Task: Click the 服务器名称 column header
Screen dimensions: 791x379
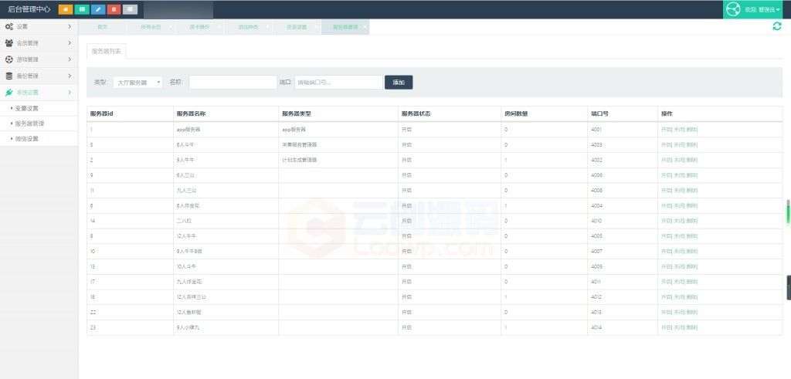Action: pos(191,114)
